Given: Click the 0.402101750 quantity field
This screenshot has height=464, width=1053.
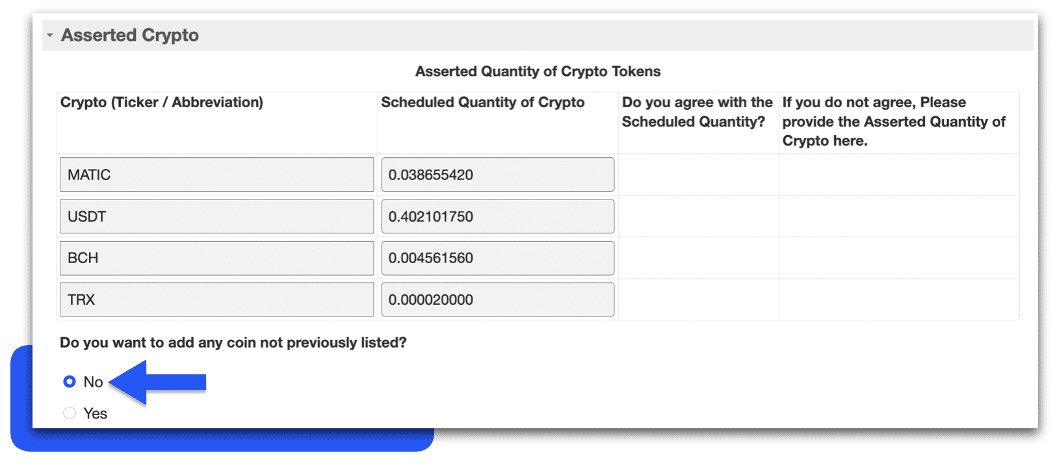Looking at the screenshot, I should click(x=497, y=216).
